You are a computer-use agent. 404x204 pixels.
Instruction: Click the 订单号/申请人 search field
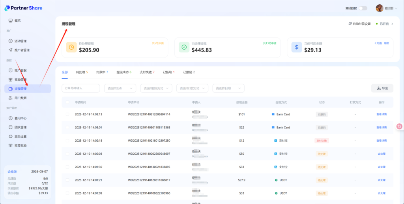click(x=80, y=88)
